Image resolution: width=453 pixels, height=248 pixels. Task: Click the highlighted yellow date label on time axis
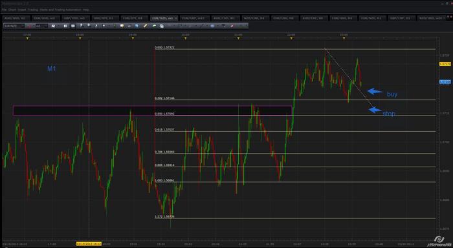[89, 244]
